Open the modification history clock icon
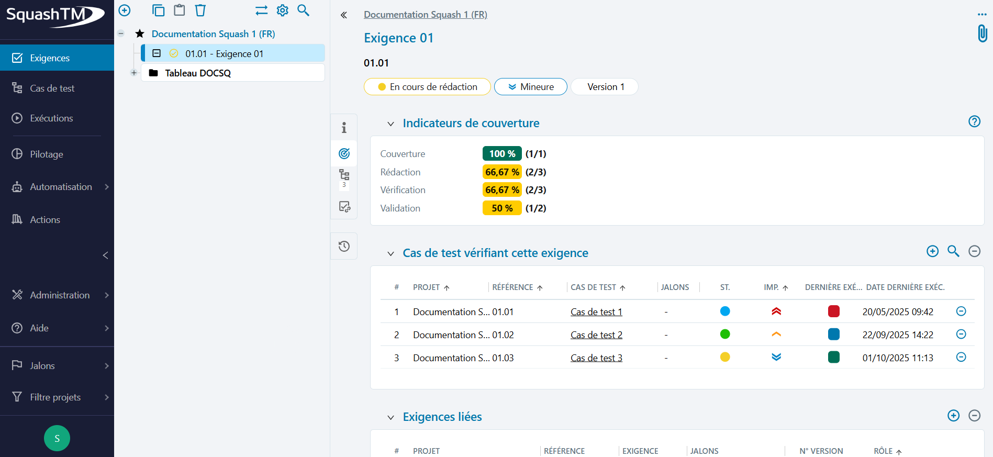Image resolution: width=993 pixels, height=457 pixels. (x=344, y=247)
